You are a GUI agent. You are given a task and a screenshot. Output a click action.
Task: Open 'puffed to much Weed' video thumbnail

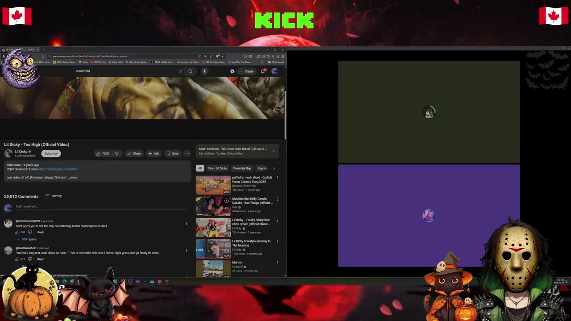[x=213, y=185]
